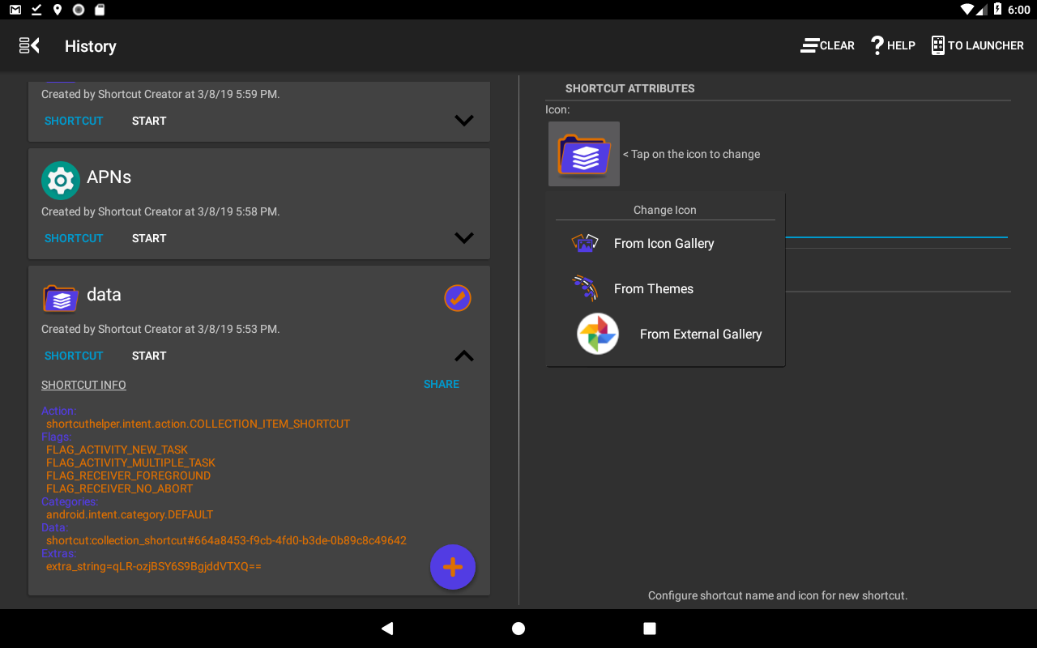Click FLAG_ACTIVITY_MULTIPLE_TASK flag text

pos(130,463)
